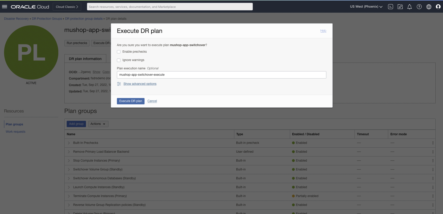Enable prechecks checkbox

[x=119, y=52]
